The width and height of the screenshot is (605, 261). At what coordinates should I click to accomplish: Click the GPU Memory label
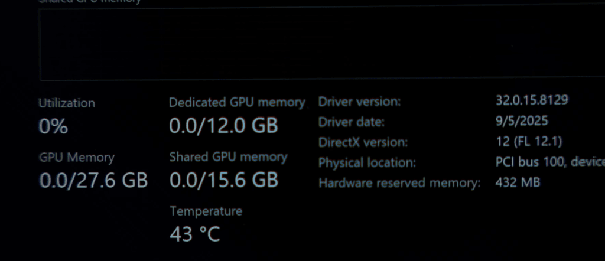click(x=77, y=158)
